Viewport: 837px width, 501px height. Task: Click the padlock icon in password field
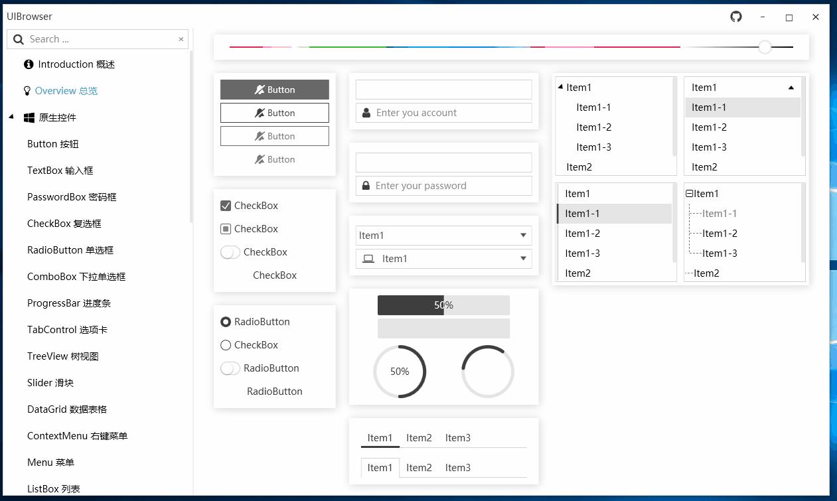coord(366,186)
